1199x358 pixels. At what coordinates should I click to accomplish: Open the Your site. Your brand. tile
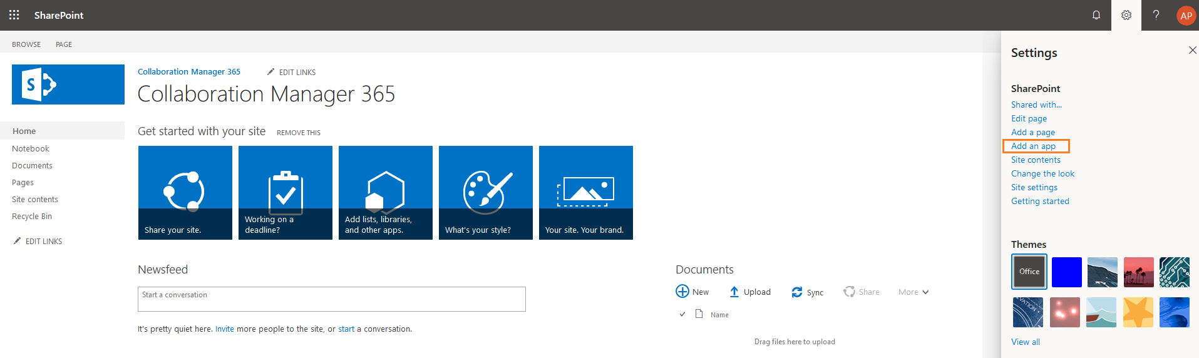[x=586, y=193]
